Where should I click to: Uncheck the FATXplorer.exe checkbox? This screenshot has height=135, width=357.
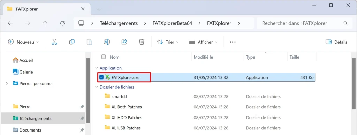point(101,77)
